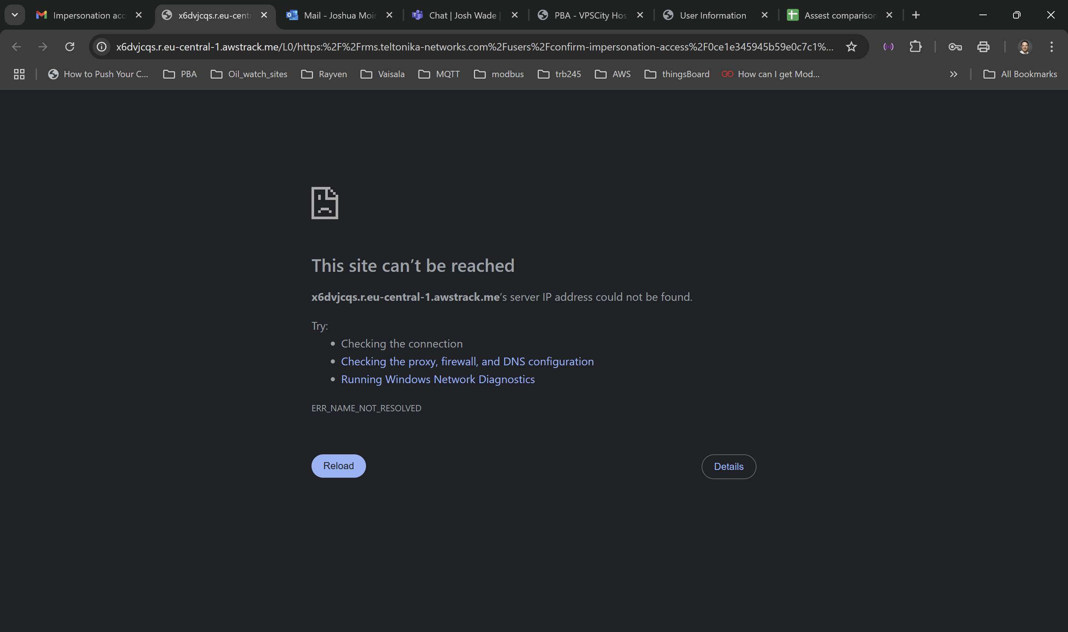Go forward to next page
This screenshot has width=1068, height=632.
coord(43,46)
